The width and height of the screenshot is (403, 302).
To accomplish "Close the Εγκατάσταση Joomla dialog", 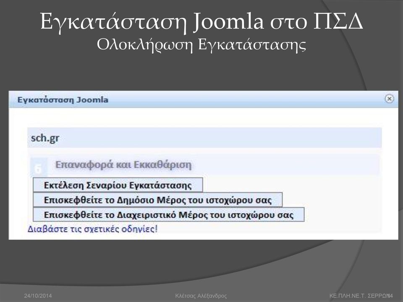I will coord(389,99).
